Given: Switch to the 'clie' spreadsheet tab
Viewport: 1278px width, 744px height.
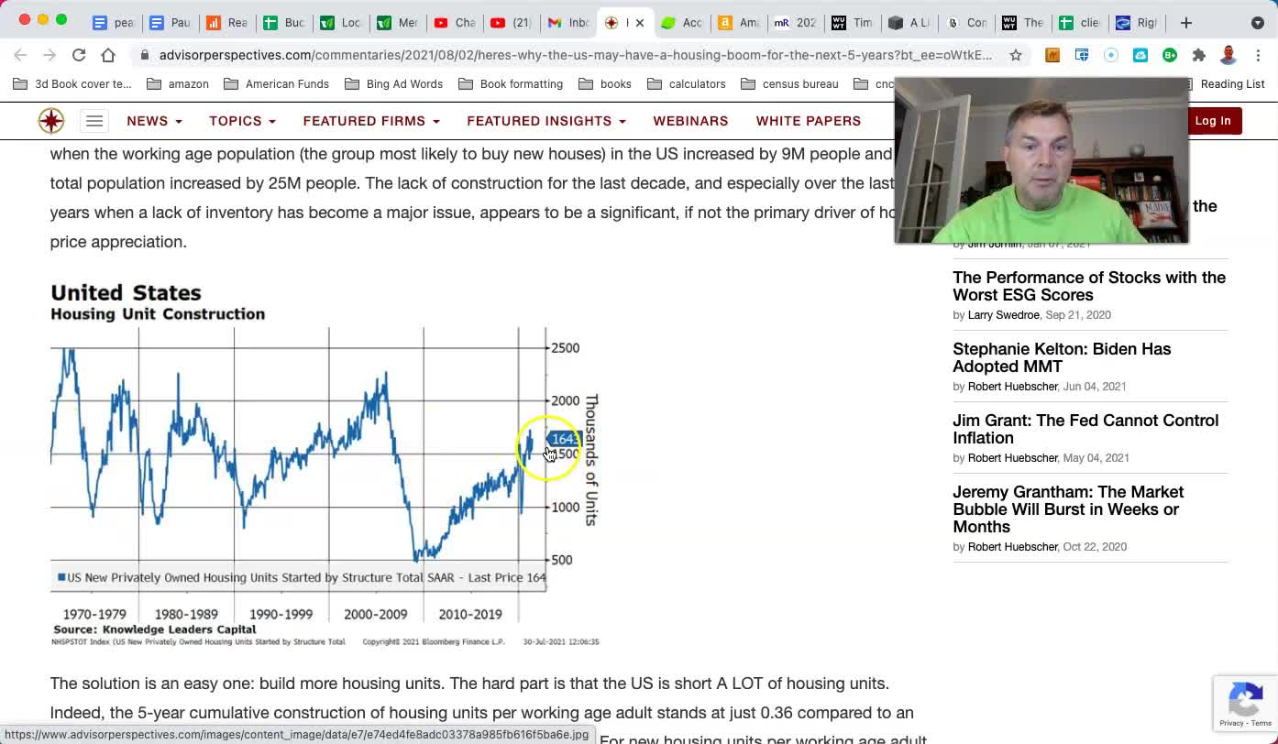Looking at the screenshot, I should 1079,22.
